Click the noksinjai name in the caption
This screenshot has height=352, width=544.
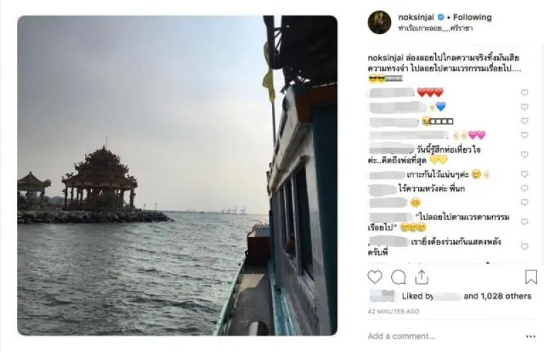(x=386, y=58)
